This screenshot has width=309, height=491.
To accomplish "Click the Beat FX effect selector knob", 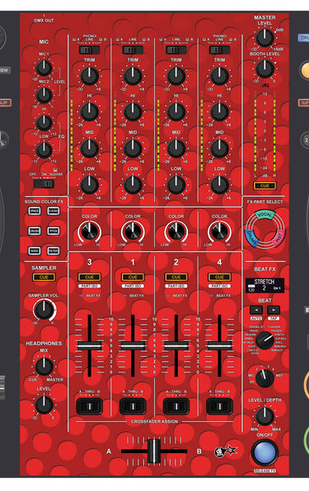I will pyautogui.click(x=265, y=340).
